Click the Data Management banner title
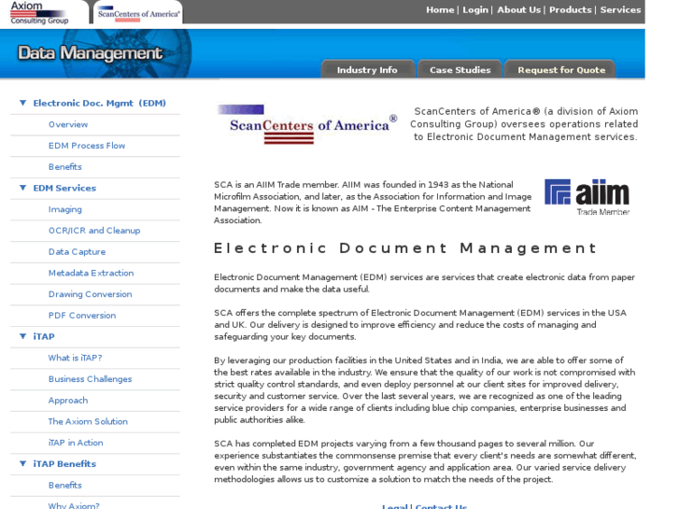Screen dimensions: 679x509 pyautogui.click(x=90, y=53)
